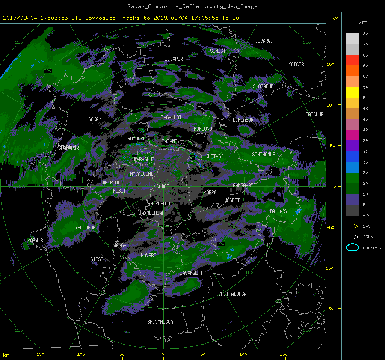Click the 23MN legend text
This screenshot has width=385, height=360.
(x=368, y=237)
